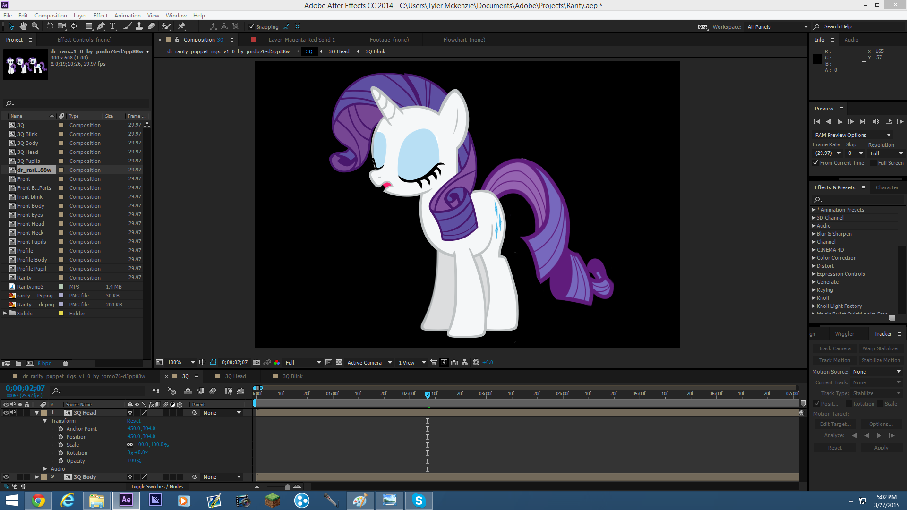Click the Reset link for Transform
This screenshot has width=907, height=510.
tap(134, 421)
